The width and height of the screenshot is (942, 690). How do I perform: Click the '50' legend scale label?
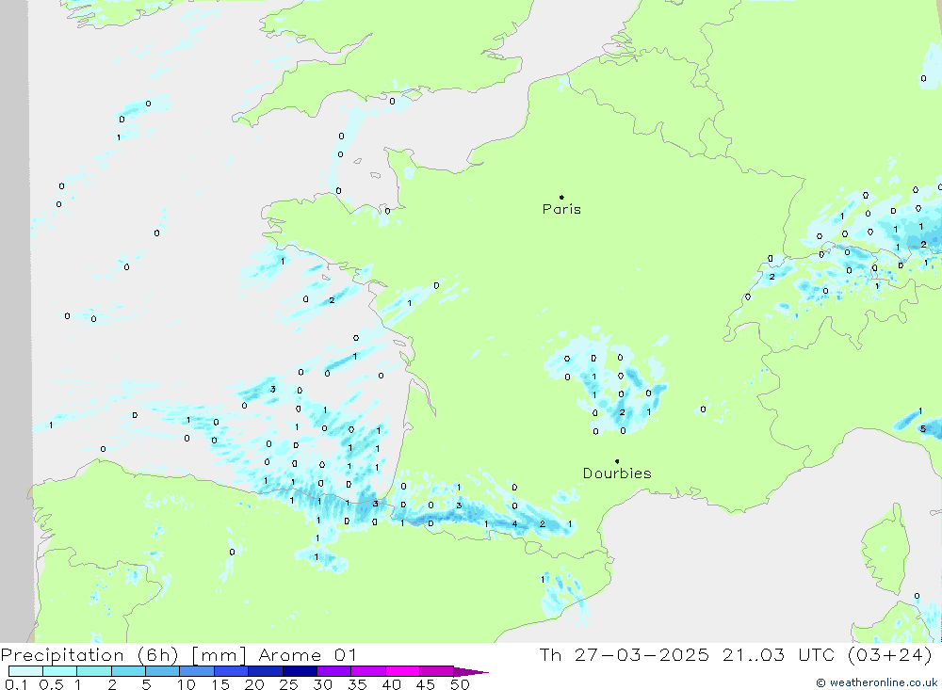460,684
